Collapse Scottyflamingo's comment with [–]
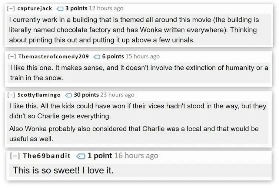The image size is (279, 188). [11, 95]
